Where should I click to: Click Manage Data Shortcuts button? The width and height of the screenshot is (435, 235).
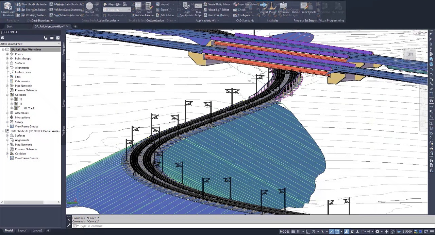tap(66, 4)
